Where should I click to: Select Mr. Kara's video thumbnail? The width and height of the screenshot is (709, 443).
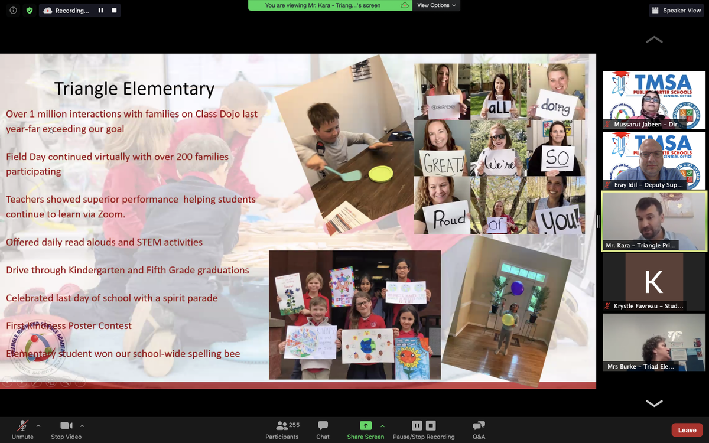654,221
